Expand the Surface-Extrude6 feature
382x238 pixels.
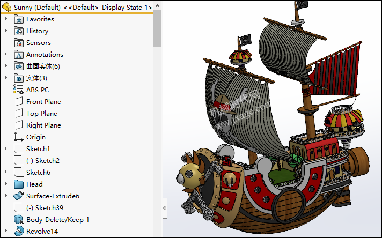tap(6, 196)
